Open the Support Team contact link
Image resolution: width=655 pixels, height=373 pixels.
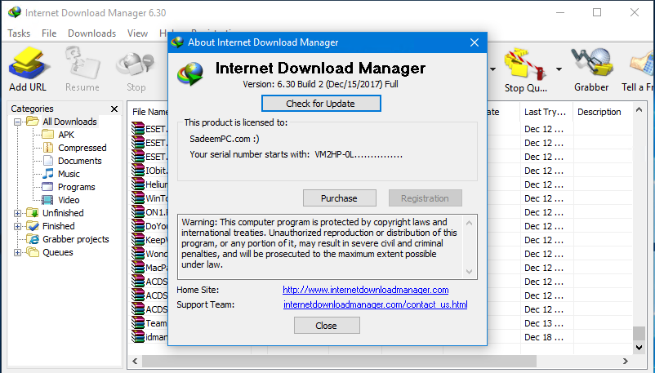[375, 304]
